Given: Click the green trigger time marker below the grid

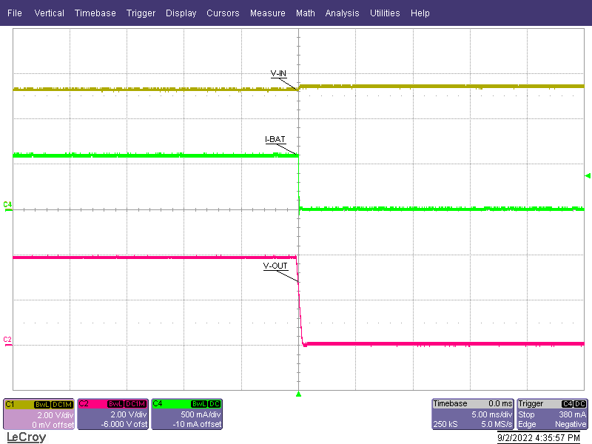Looking at the screenshot, I should [298, 394].
